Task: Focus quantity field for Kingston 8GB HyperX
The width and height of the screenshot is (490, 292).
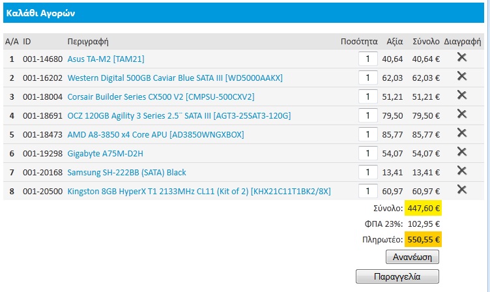Action: click(x=367, y=191)
